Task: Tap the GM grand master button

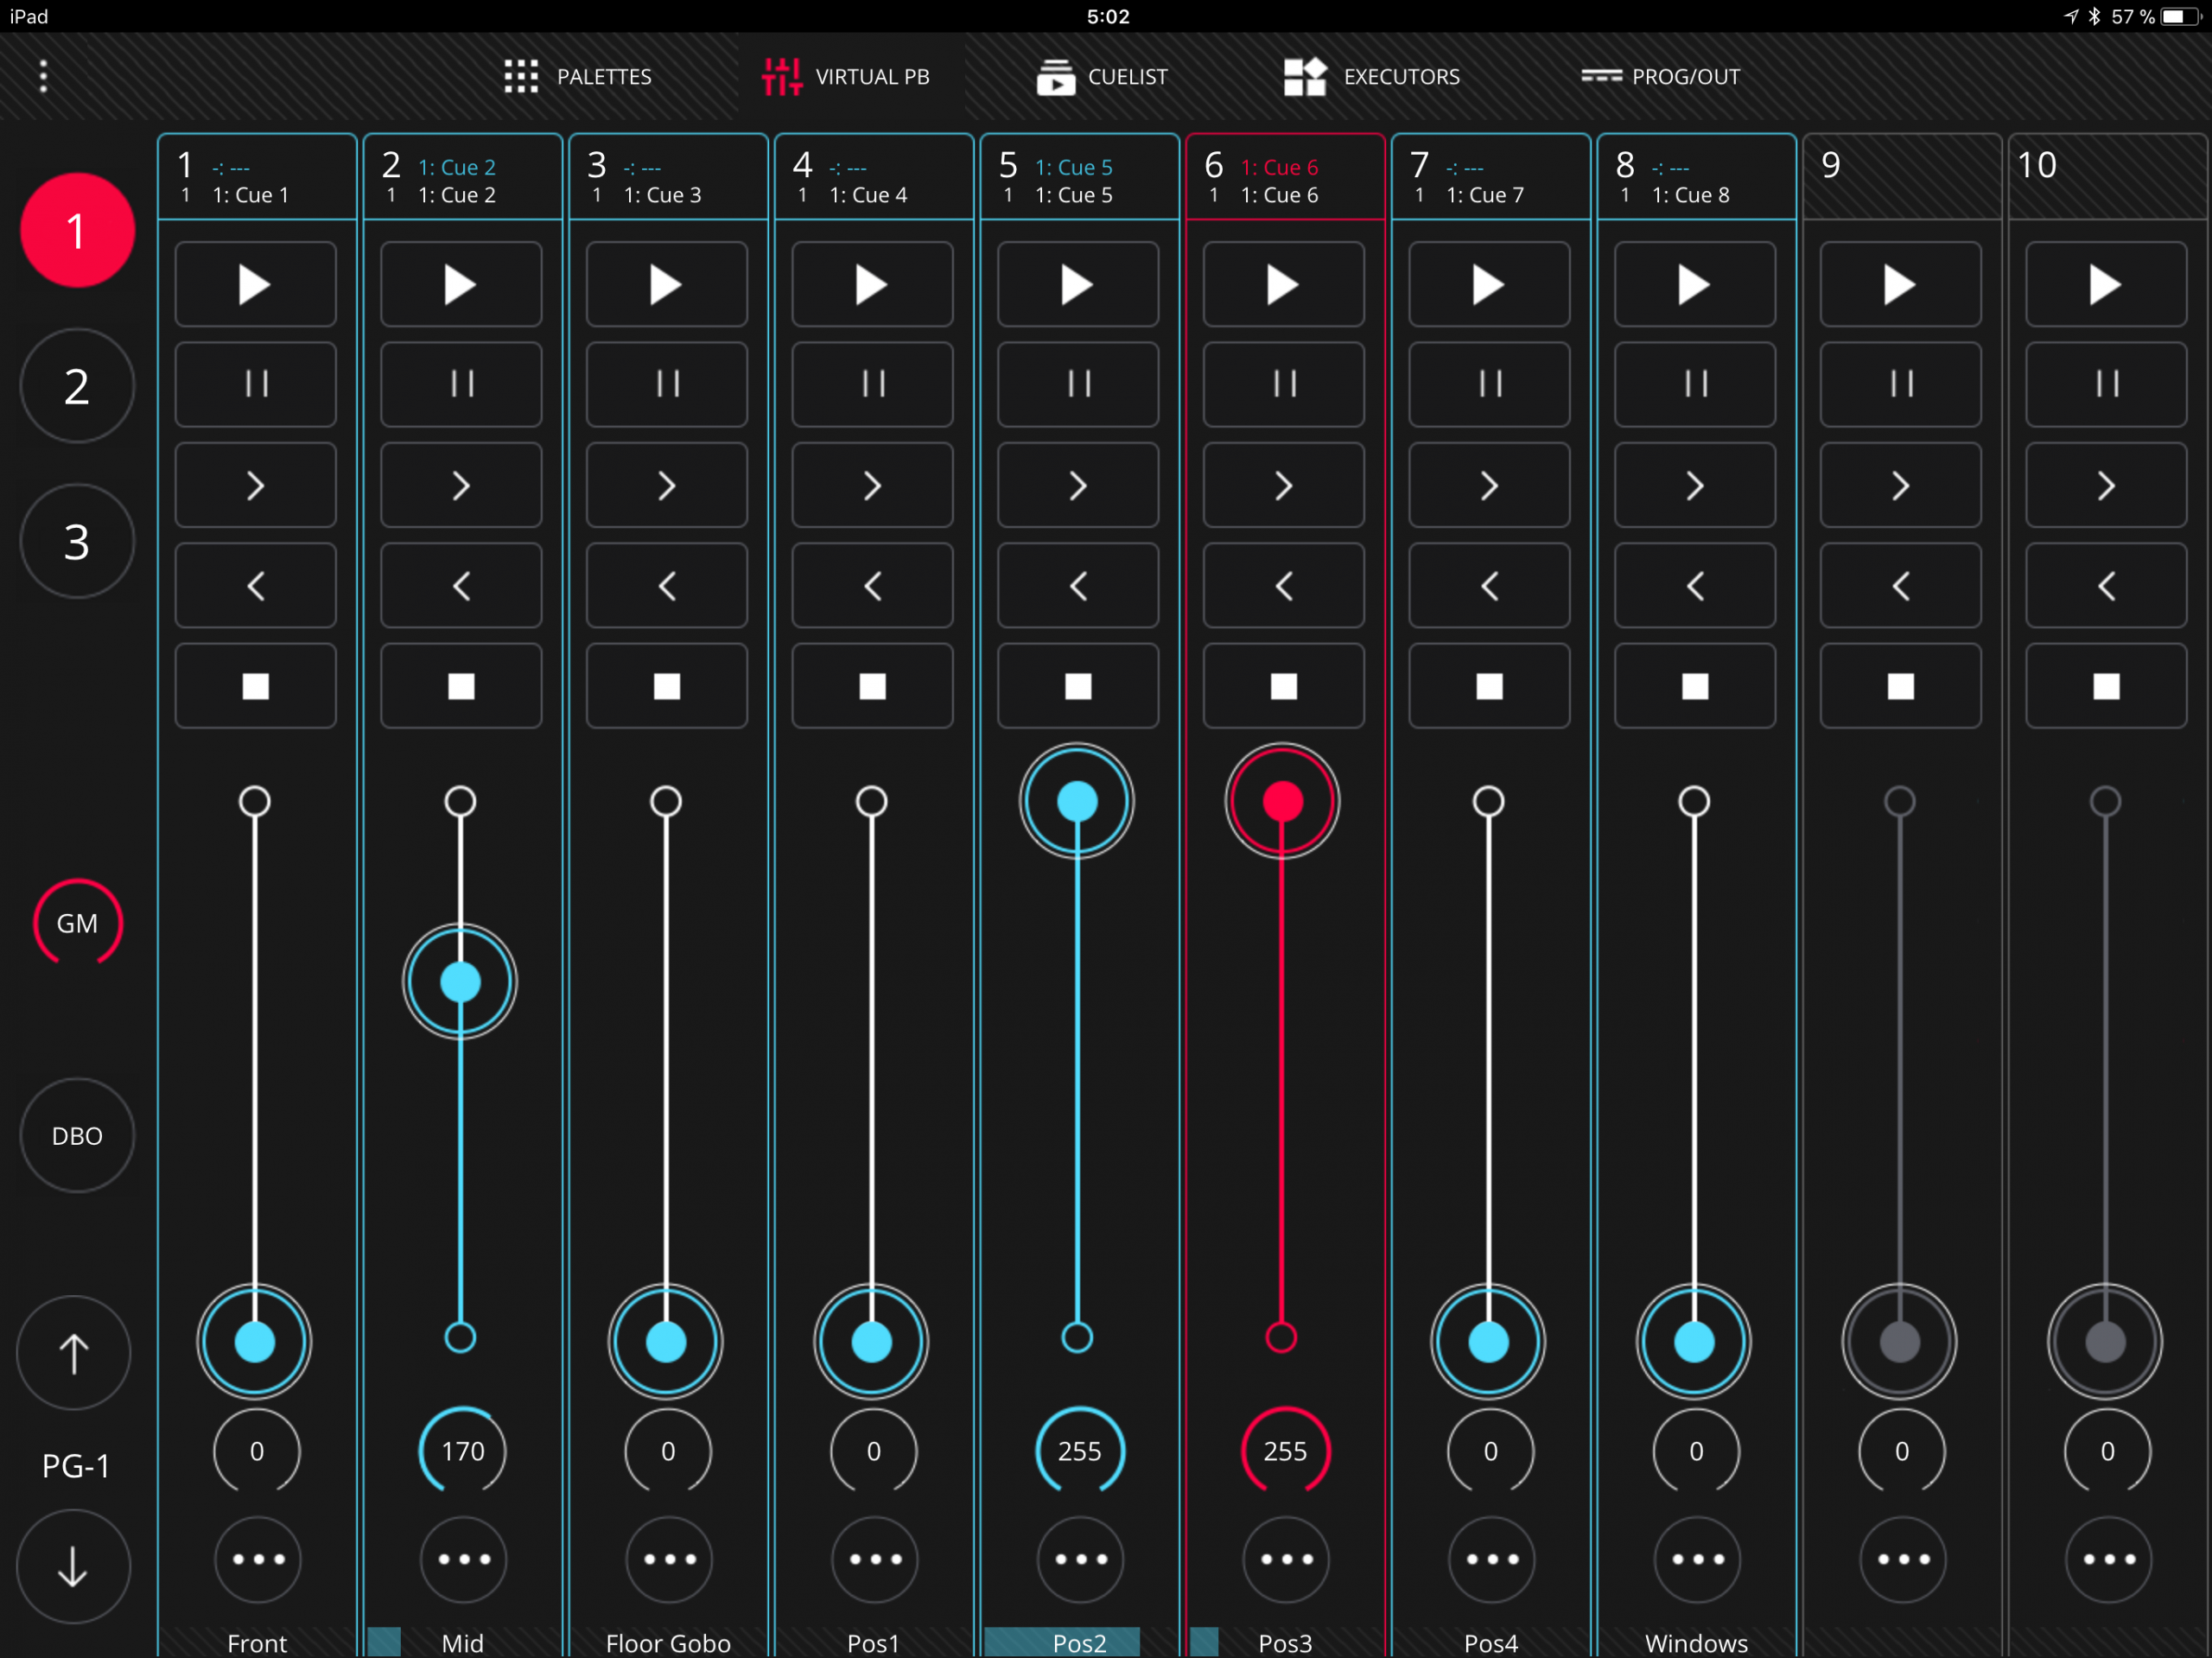Action: [x=77, y=923]
